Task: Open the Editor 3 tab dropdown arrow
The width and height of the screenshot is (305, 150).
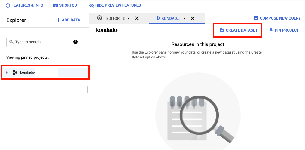Action: tap(128, 18)
